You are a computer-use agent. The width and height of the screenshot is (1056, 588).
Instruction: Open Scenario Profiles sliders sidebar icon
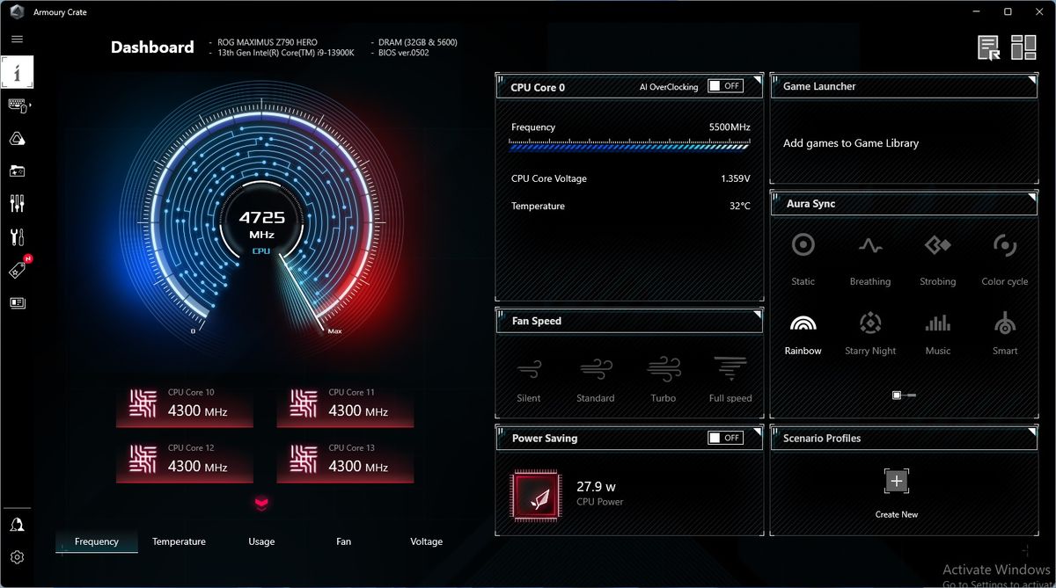coord(17,204)
